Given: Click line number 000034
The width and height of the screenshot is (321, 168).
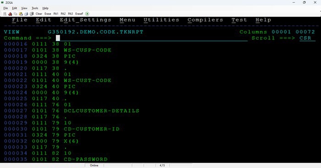Looking at the screenshot, I should tap(16, 153).
